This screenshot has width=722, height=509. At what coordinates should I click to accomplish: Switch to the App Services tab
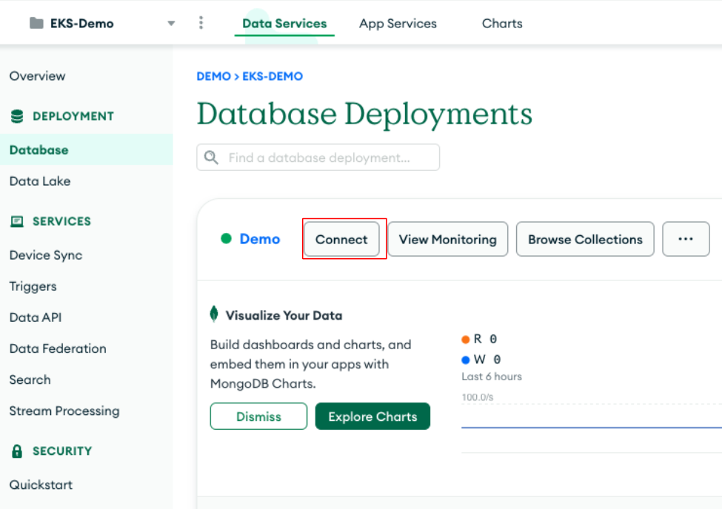point(397,23)
